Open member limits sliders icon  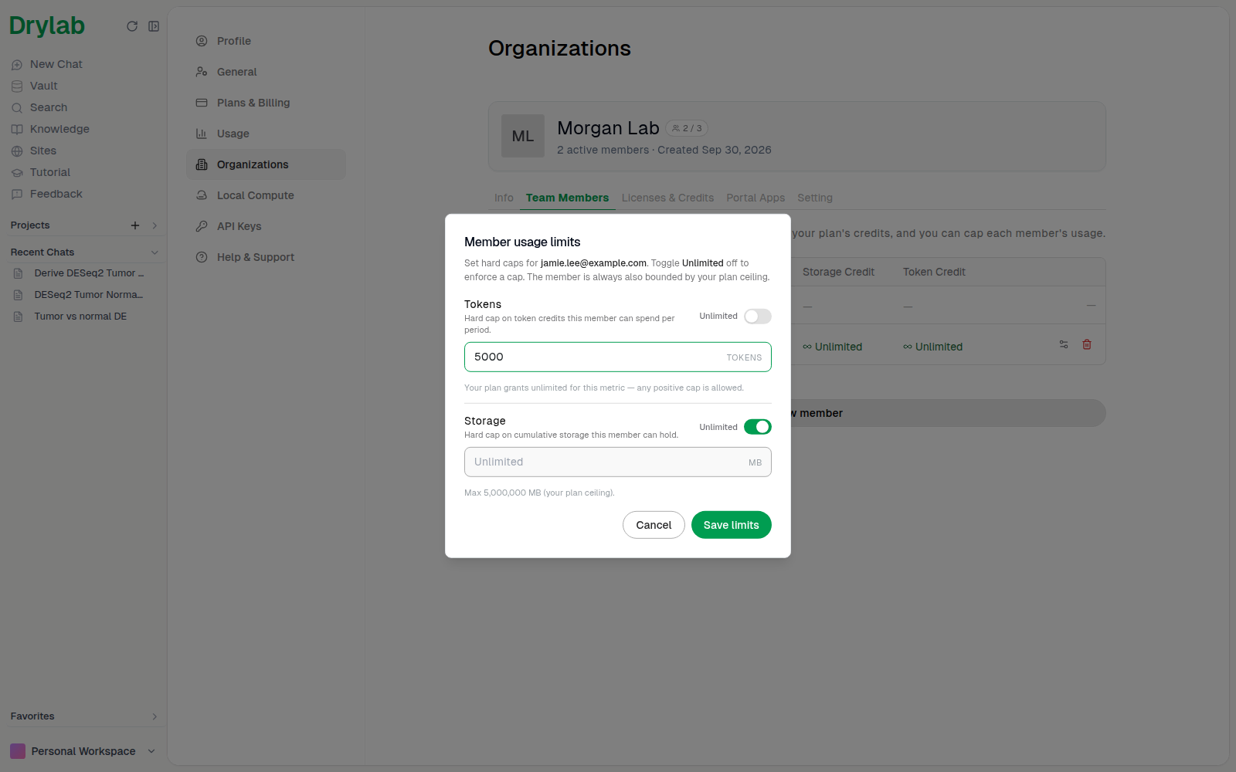click(1064, 344)
